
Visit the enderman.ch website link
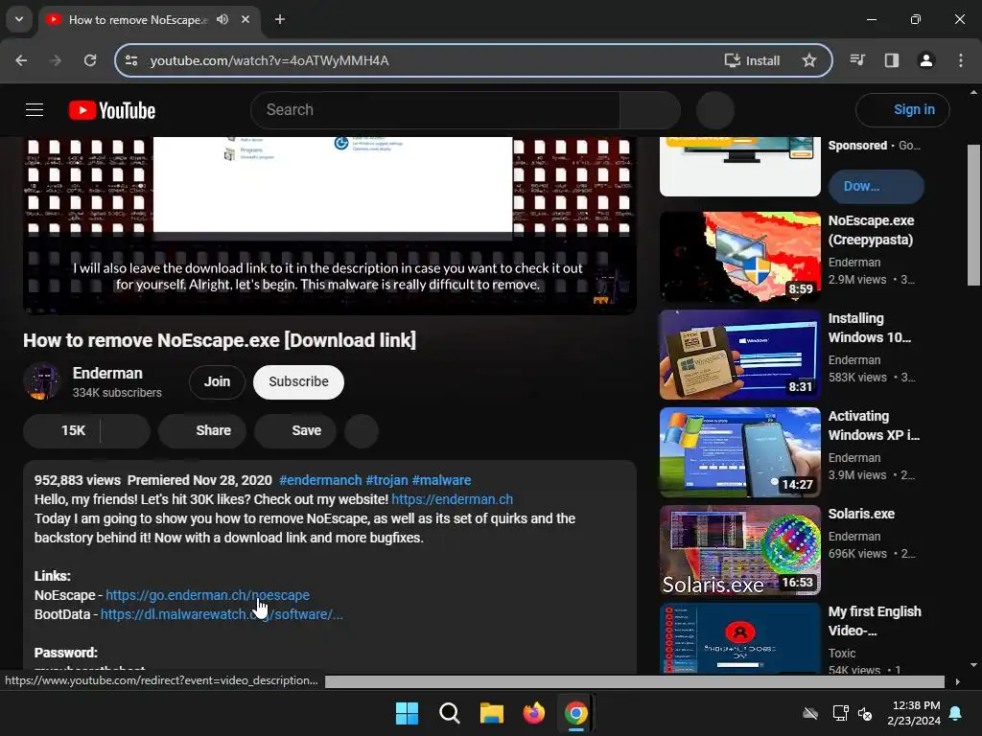(x=453, y=499)
